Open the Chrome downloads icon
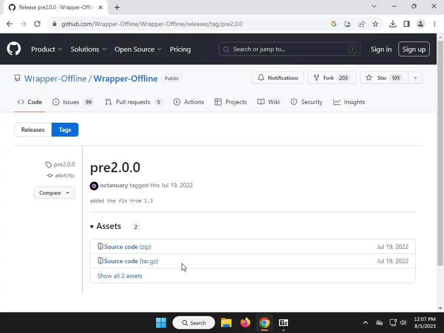444x333 pixels. 392,24
